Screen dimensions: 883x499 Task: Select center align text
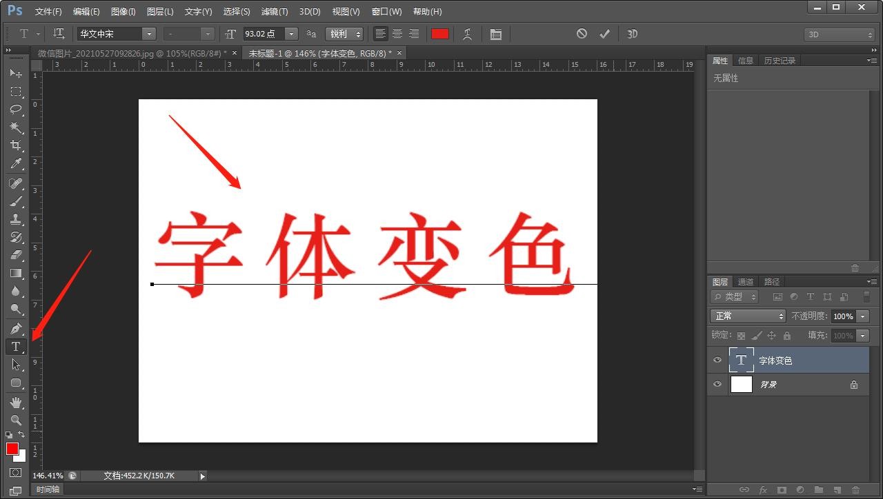click(397, 34)
